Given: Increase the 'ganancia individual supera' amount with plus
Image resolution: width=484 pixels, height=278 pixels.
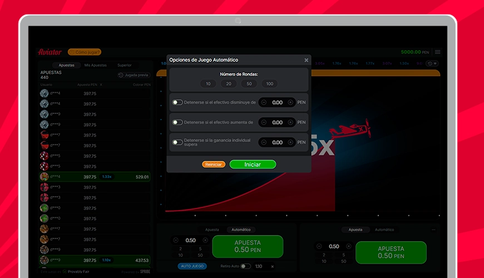Looking at the screenshot, I should [x=290, y=142].
